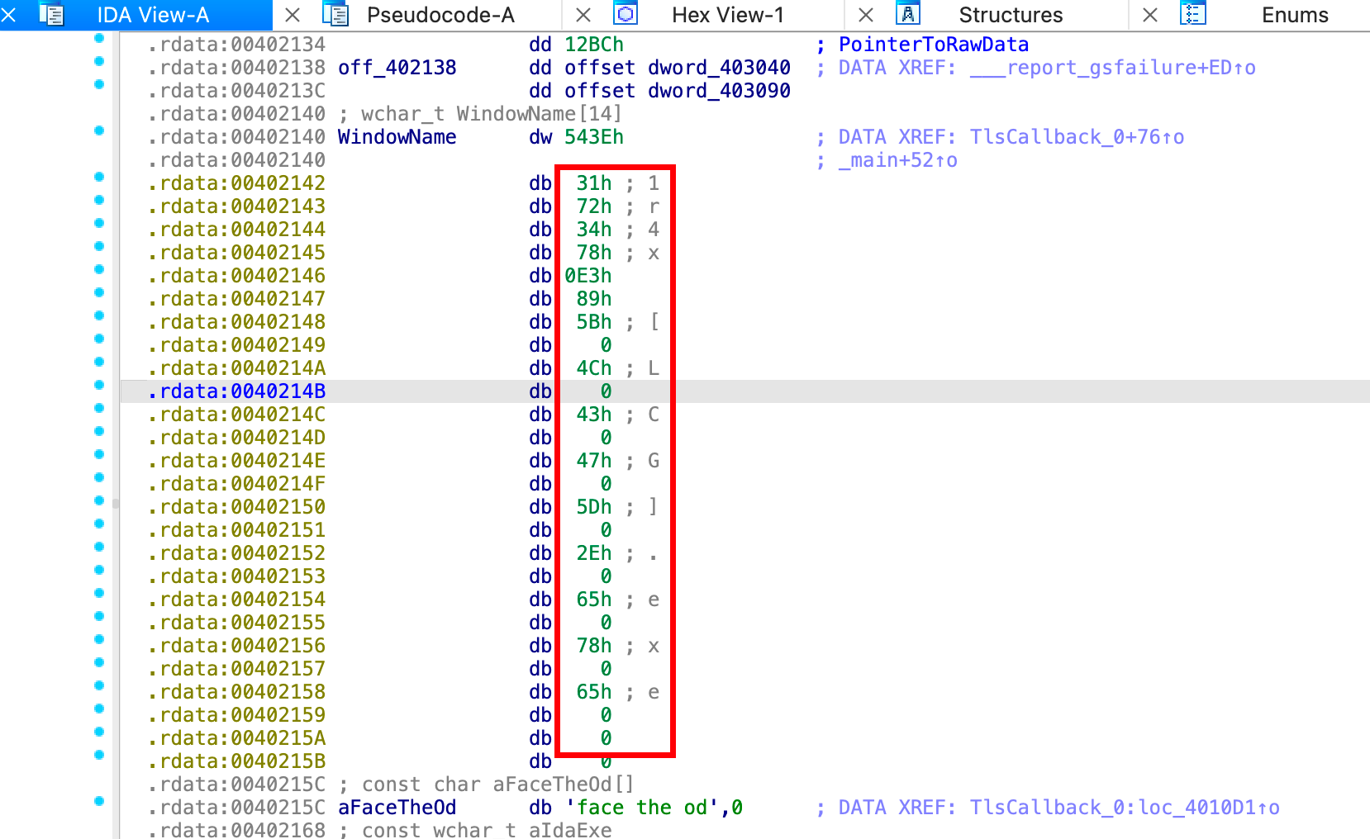Click the wchar_t WindowName[14] comment line

click(480, 114)
